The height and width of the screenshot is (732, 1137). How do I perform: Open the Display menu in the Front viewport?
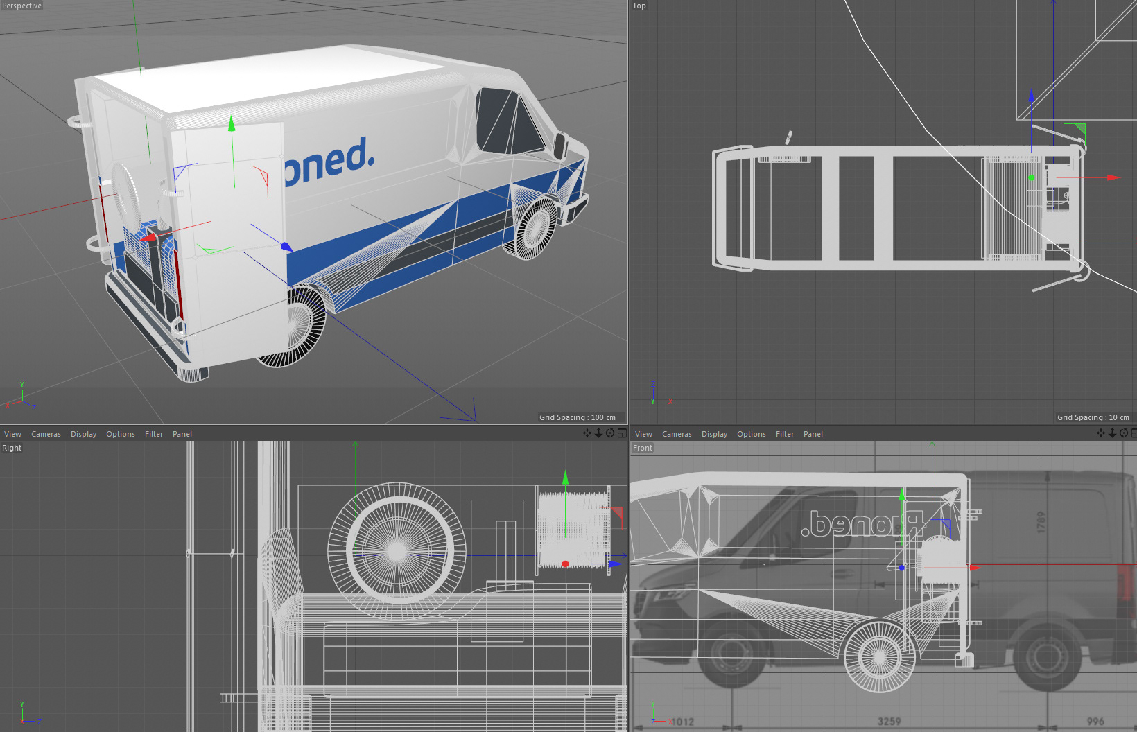point(714,434)
